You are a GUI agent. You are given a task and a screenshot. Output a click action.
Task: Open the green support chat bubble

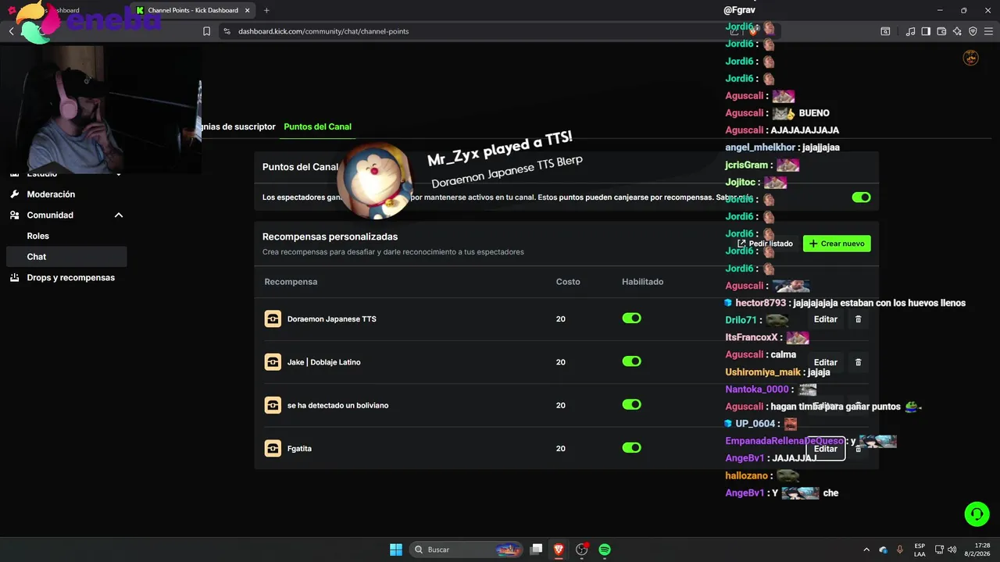977,514
